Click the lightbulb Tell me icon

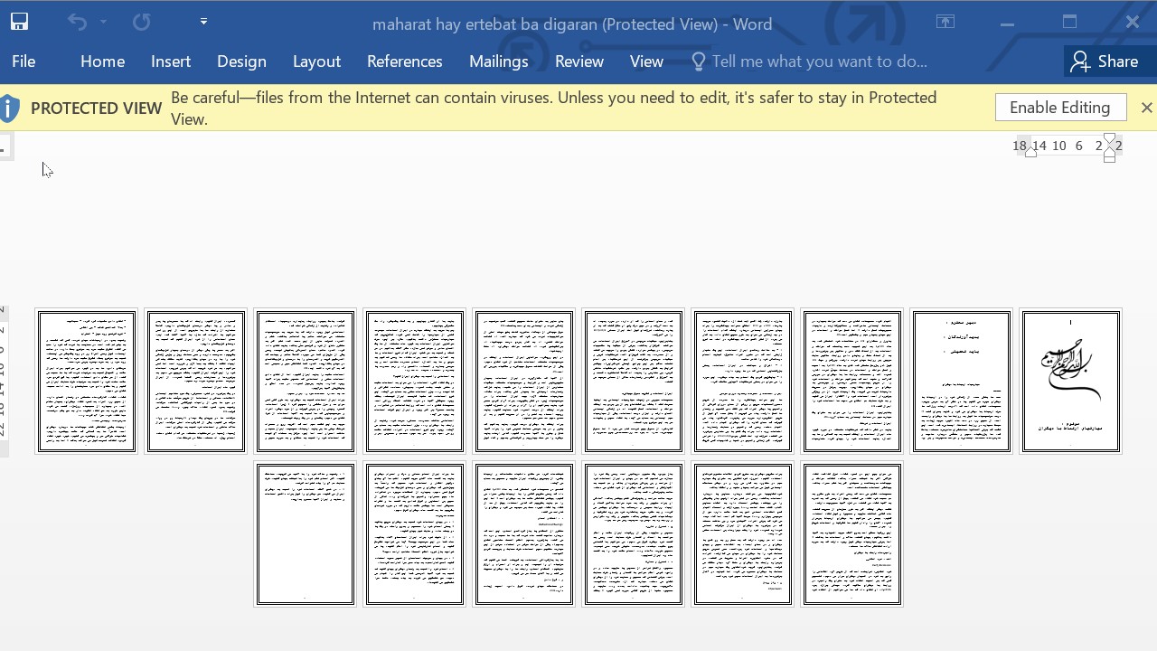click(698, 61)
